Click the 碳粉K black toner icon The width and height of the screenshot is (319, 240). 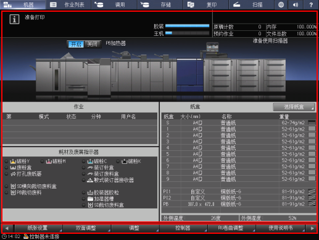pyautogui.click(x=124, y=161)
